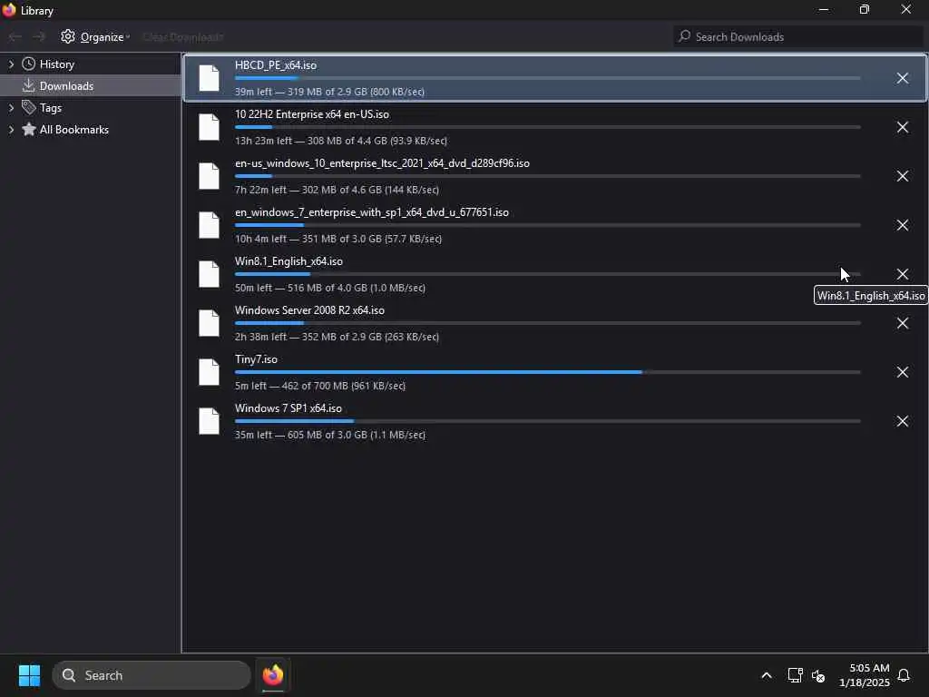The image size is (929, 697).
Task: Click status '13h 23m left — 308 MB of 4.4 GB'
Action: pos(341,141)
